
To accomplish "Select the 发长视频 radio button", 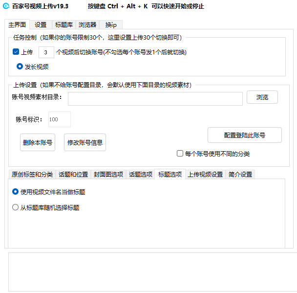I will 20,67.
